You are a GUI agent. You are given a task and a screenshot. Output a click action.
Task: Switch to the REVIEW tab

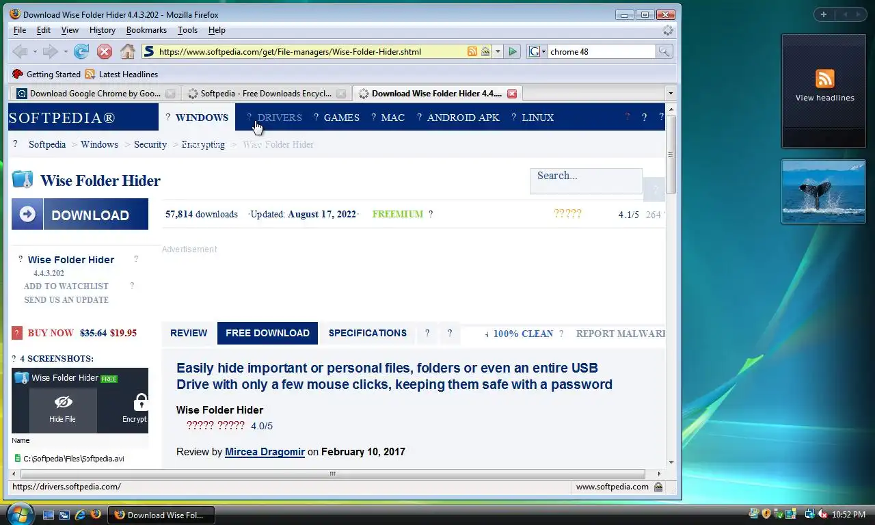click(x=189, y=333)
